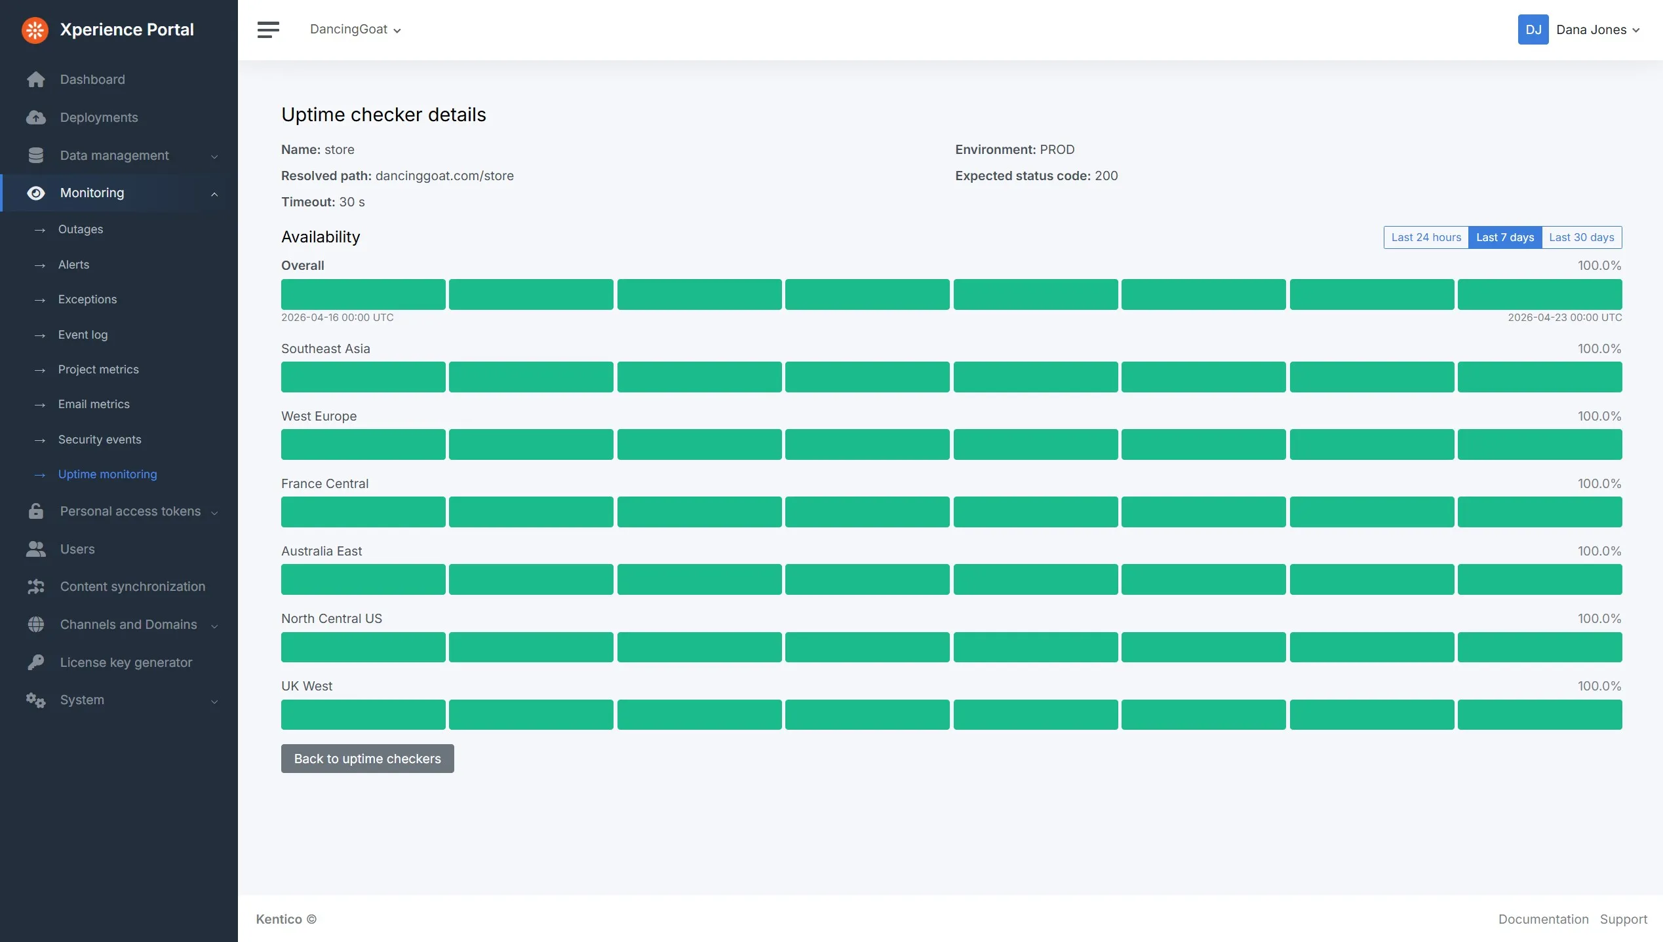Click first green bar in Overall availability
Screen dimensions: 1663x942
(363, 294)
